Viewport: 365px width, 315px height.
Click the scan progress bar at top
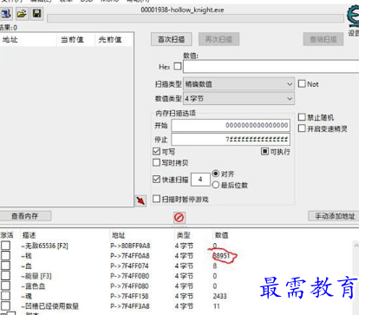[x=195, y=18]
